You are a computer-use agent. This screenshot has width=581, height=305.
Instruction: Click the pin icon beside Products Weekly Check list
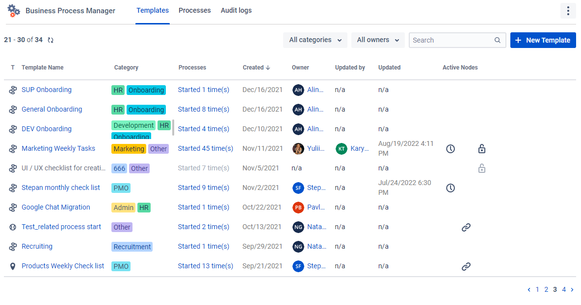point(13,266)
